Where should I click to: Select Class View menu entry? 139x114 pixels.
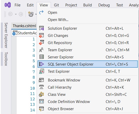(x=88, y=95)
